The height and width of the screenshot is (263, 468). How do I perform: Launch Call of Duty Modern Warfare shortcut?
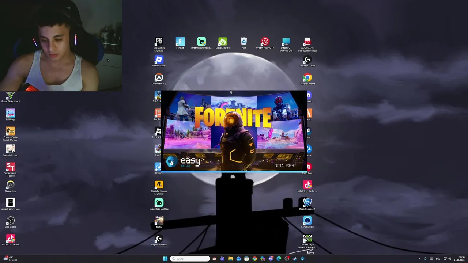(x=307, y=241)
